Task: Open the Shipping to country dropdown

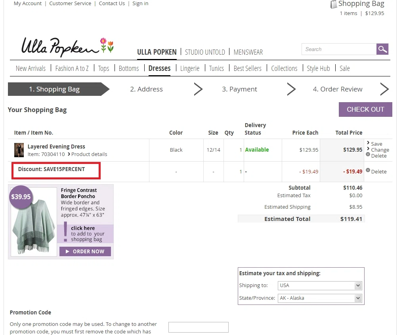Action: (320, 286)
